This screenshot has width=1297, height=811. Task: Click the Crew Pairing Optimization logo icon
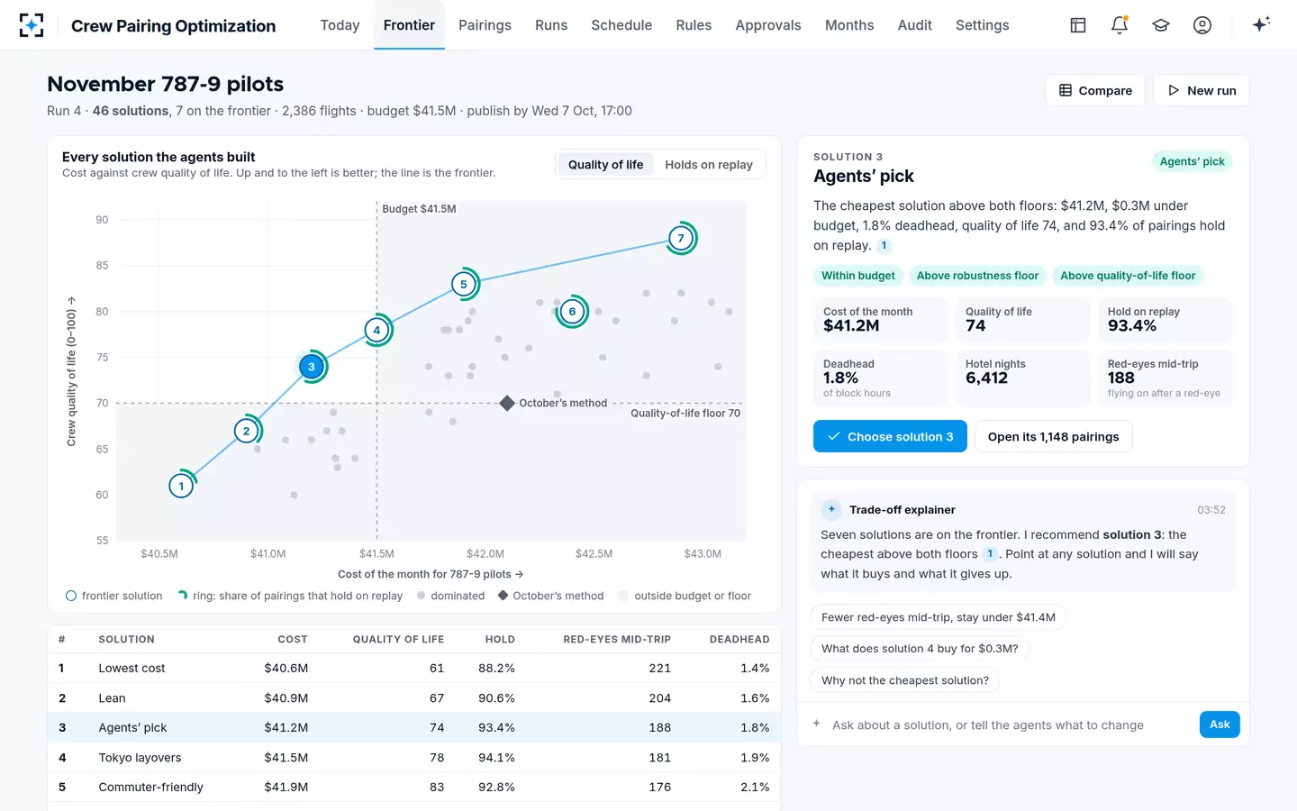click(32, 25)
